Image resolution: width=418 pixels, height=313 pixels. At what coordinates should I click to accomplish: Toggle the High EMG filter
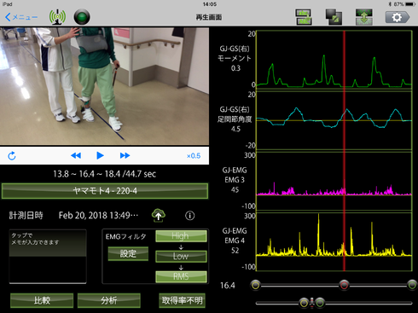tap(181, 236)
